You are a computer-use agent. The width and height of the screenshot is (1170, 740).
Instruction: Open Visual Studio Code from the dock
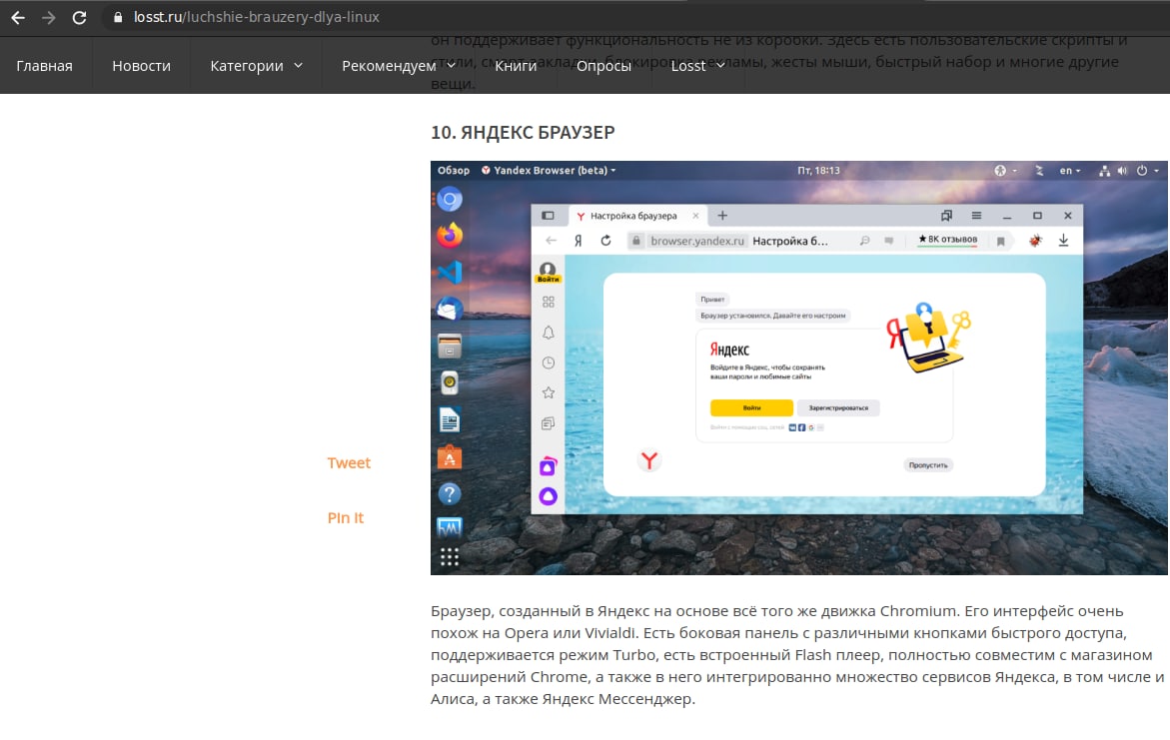coord(450,273)
